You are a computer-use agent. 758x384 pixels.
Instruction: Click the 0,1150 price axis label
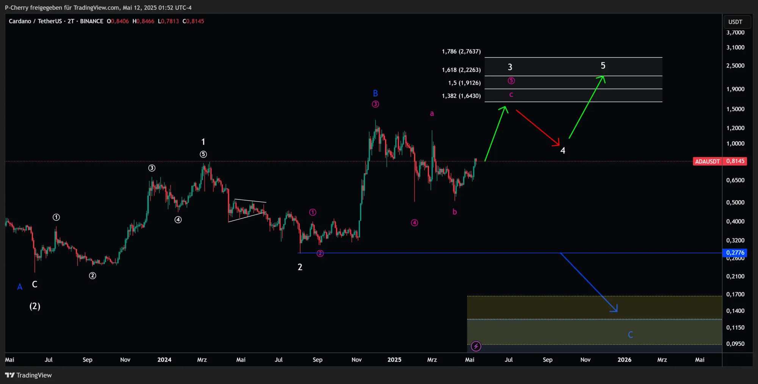(735, 327)
